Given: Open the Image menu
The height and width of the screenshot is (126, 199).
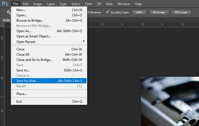Looking at the screenshot, I should coord(38,4).
